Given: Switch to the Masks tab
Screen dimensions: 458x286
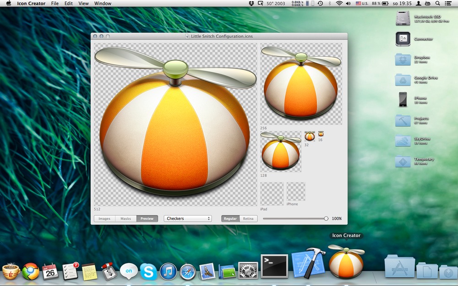Looking at the screenshot, I should [125, 218].
